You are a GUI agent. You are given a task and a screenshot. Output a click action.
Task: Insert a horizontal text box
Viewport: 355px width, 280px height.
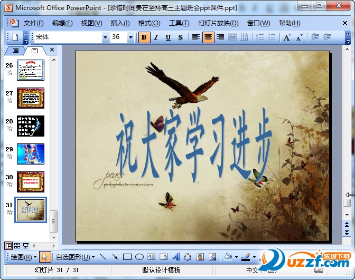151,257
